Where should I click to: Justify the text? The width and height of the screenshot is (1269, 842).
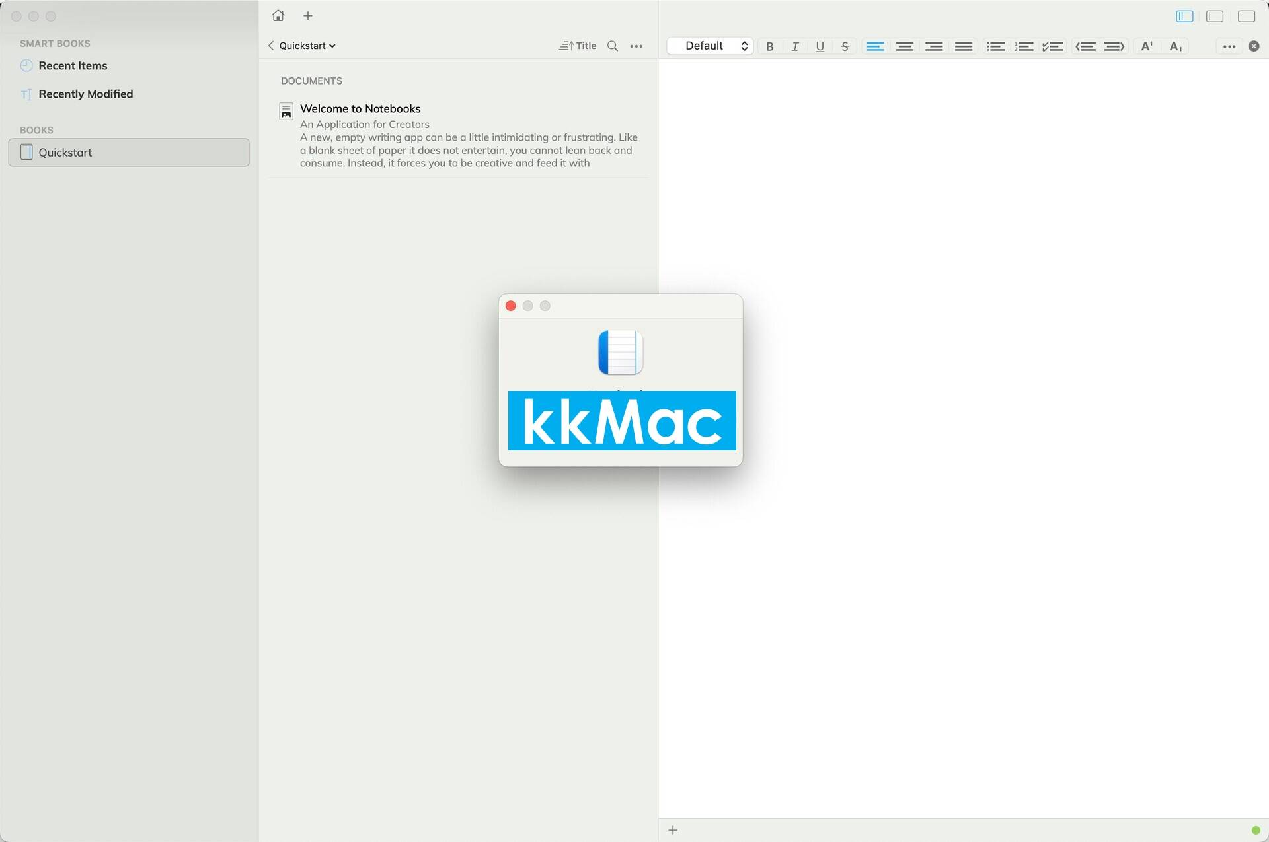964,46
